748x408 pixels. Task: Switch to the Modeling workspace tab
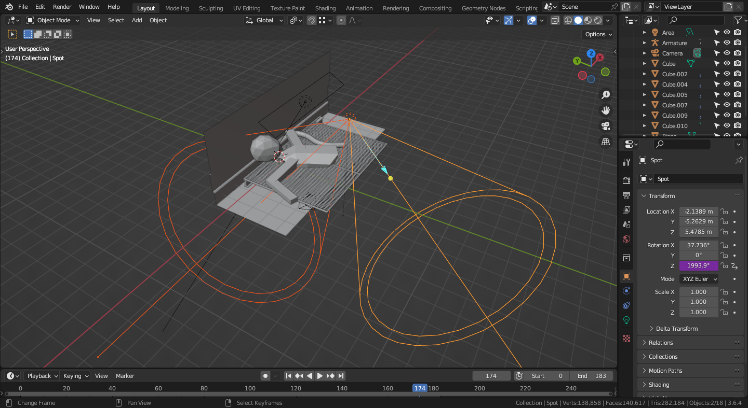[177, 8]
